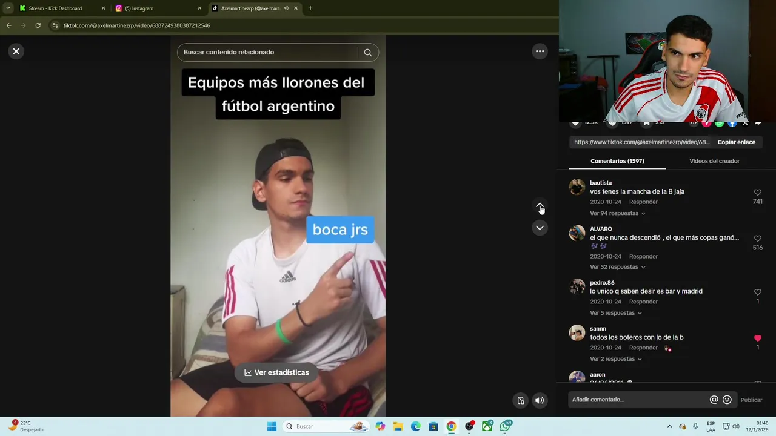Reply to ALVARO's comment
Screen dimensions: 776x436
(x=643, y=256)
